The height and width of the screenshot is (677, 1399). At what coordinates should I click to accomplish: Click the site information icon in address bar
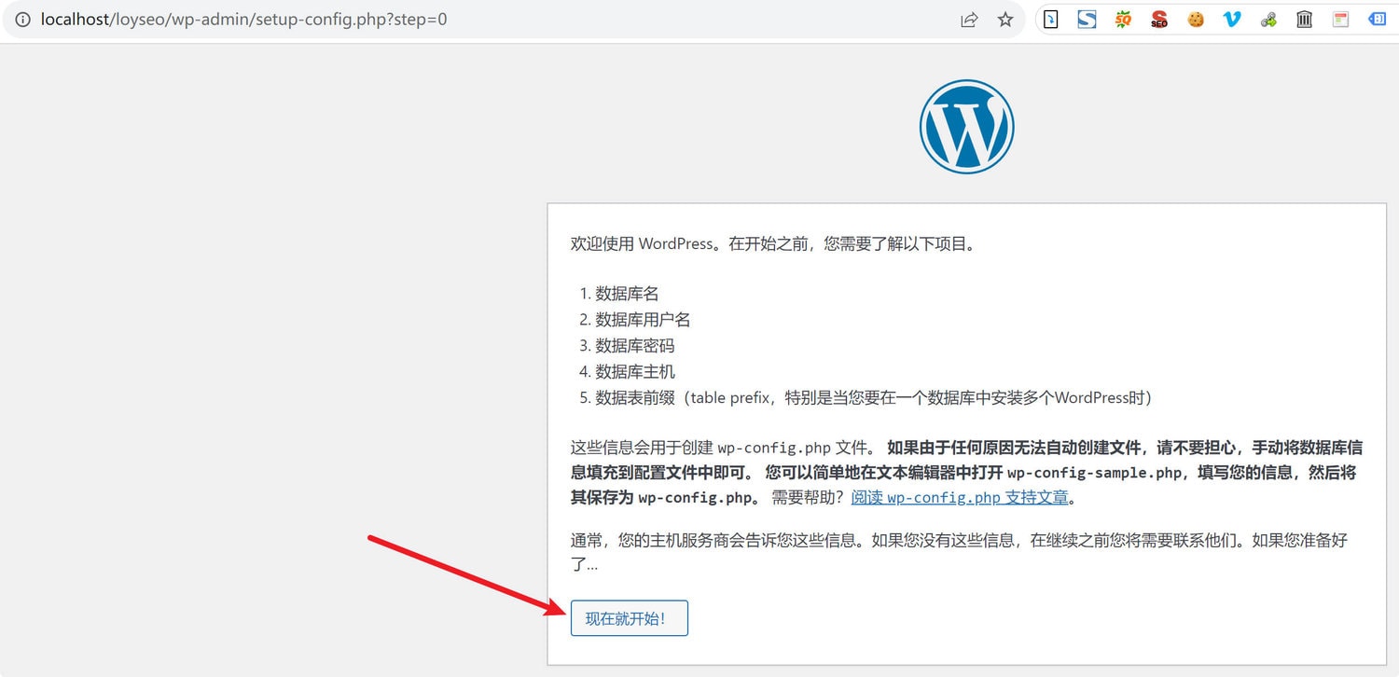[22, 20]
